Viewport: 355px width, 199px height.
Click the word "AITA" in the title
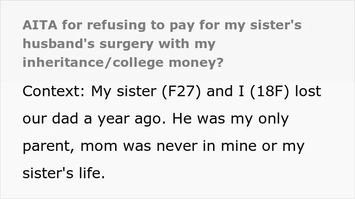click(40, 25)
